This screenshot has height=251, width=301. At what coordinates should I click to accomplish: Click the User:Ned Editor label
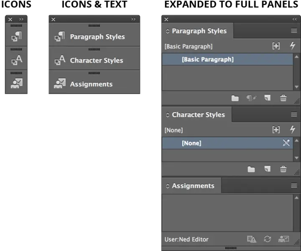click(x=186, y=239)
